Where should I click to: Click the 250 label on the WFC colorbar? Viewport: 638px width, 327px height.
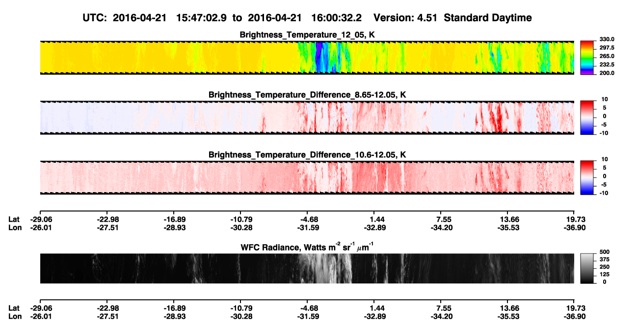(605, 268)
